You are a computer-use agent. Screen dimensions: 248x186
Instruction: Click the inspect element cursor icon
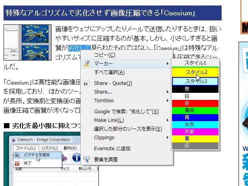point(87,159)
